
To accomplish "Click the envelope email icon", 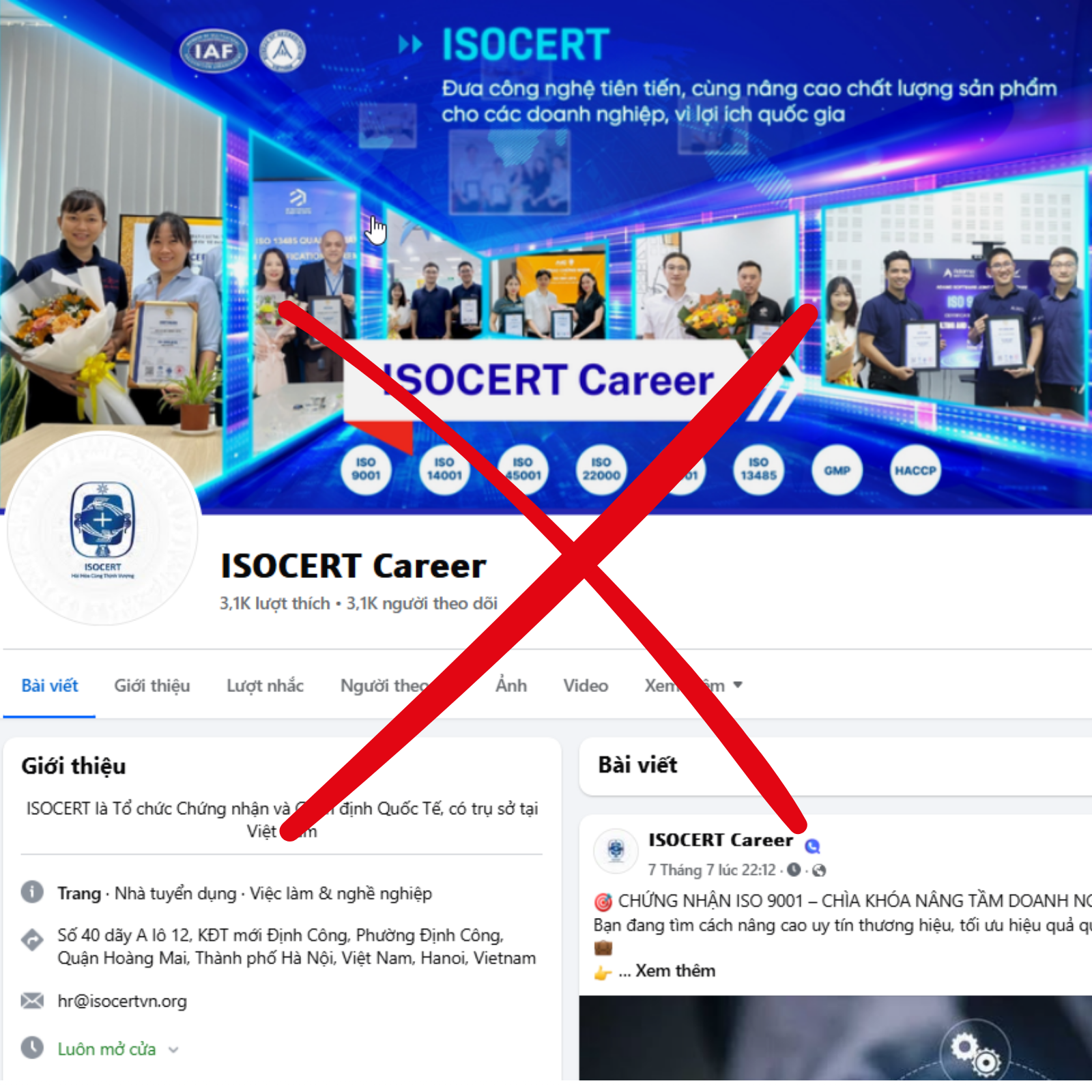I will click(32, 1001).
